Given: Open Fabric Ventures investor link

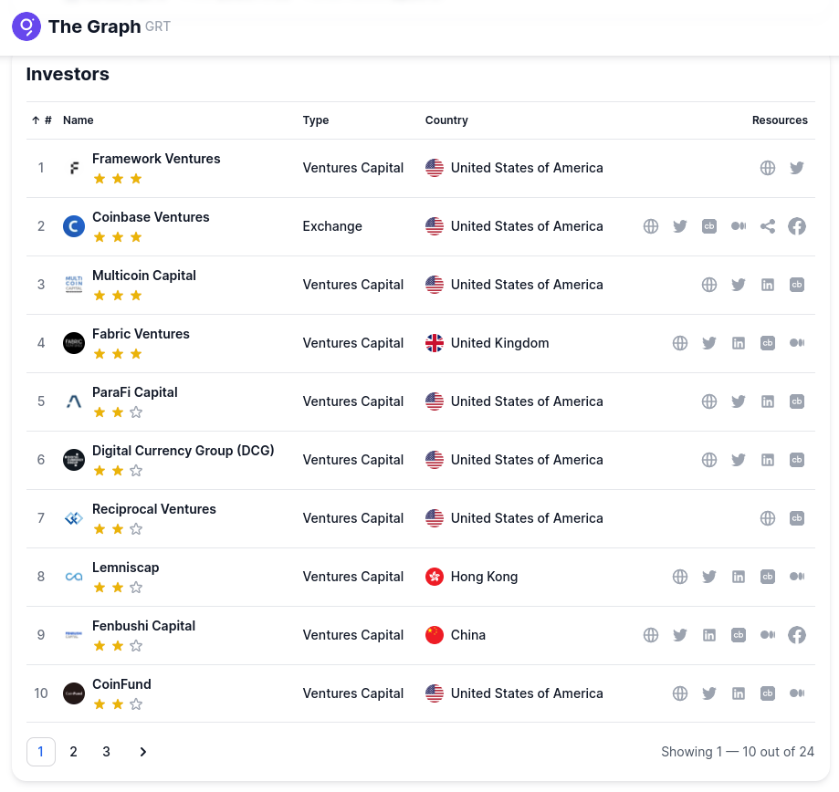Looking at the screenshot, I should coord(141,334).
